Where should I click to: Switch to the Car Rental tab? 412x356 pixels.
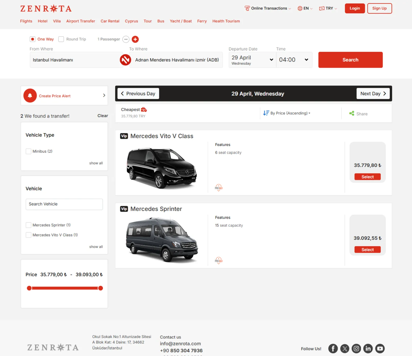point(110,21)
